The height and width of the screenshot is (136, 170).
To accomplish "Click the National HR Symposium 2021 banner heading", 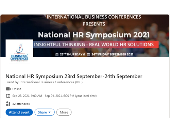I will click(94, 35).
